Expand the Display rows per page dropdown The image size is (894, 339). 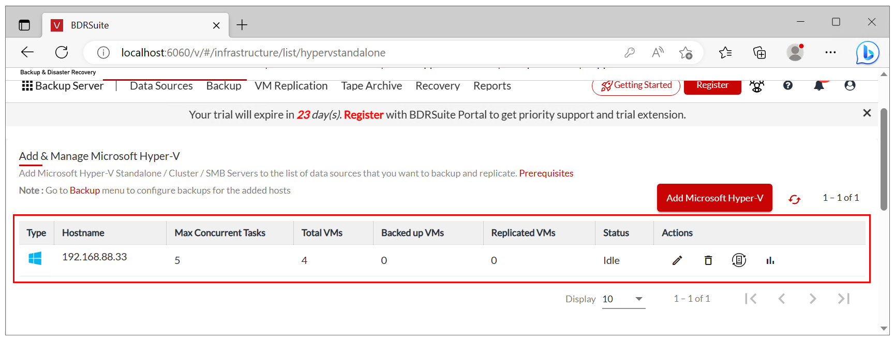click(x=624, y=299)
